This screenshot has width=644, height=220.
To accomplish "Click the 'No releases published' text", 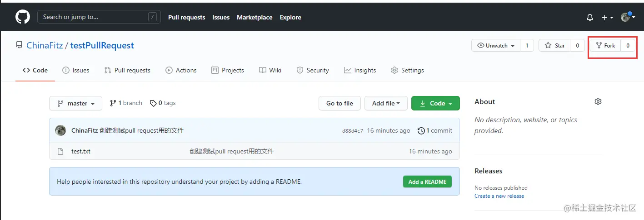I will (x=501, y=187).
